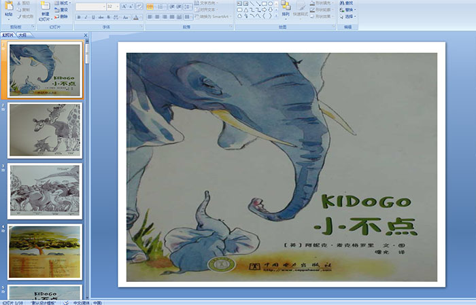Open the Replace (替换) dropdown

[x=347, y=10]
